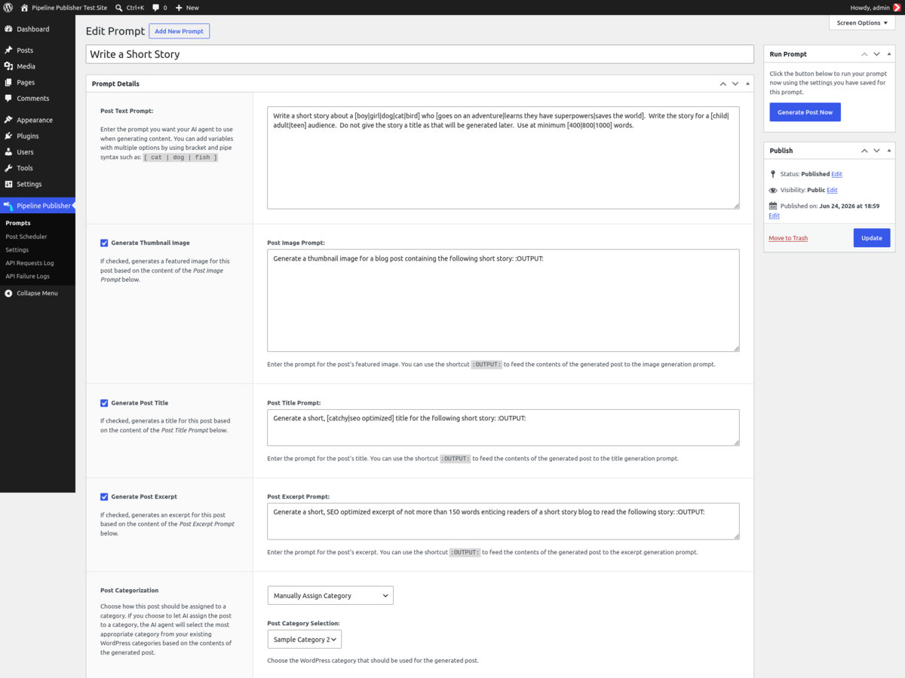
Task: Open Prompts submenu item
Action: tap(18, 223)
